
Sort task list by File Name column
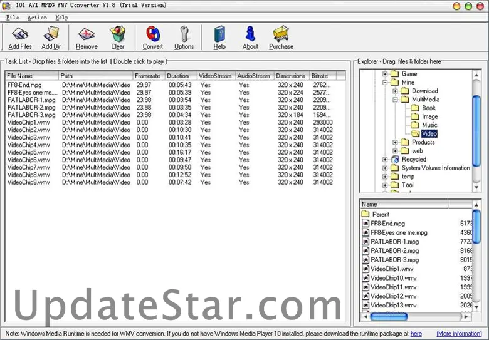(32, 76)
